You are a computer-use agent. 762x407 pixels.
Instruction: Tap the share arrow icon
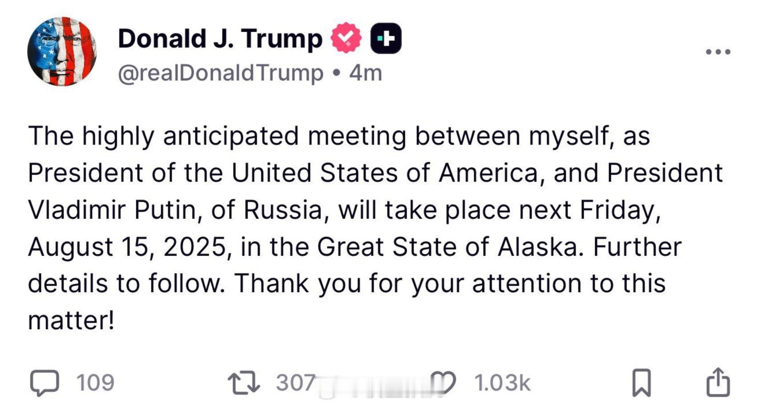[x=718, y=382]
